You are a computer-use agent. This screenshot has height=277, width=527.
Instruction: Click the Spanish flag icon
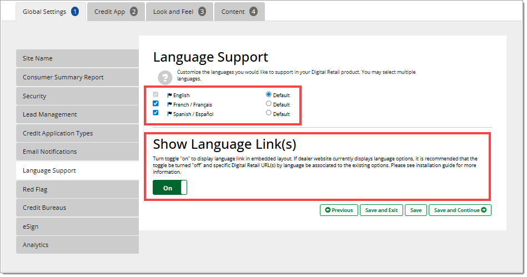[170, 114]
